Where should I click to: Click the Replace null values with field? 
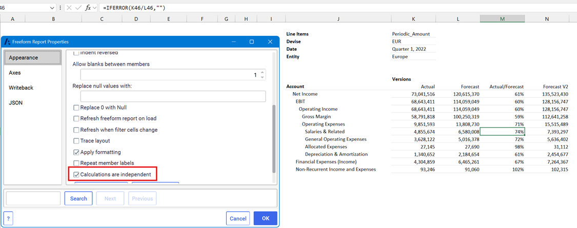tap(173, 96)
